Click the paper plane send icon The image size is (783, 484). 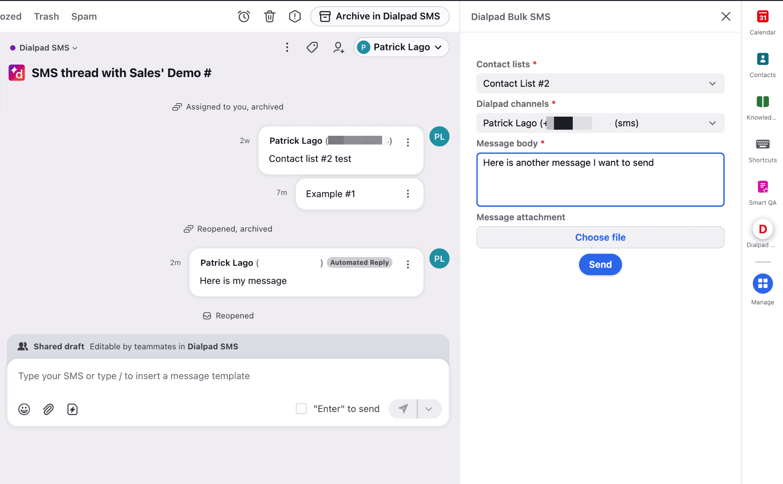403,409
